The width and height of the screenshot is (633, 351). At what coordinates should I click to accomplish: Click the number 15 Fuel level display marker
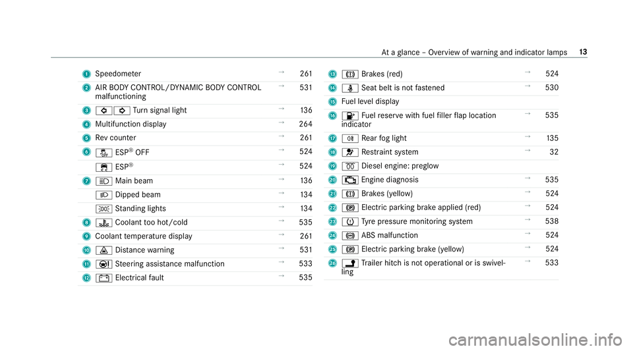[x=332, y=102]
